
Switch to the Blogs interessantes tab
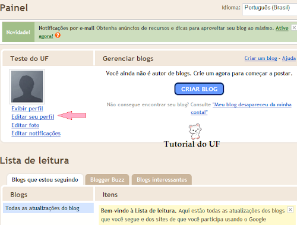162,179
